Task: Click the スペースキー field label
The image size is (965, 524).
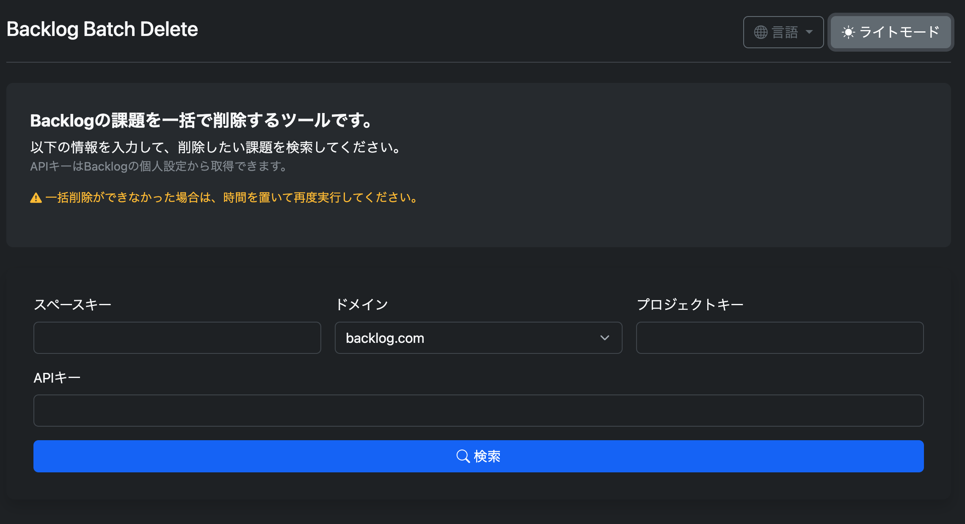Action: [73, 304]
